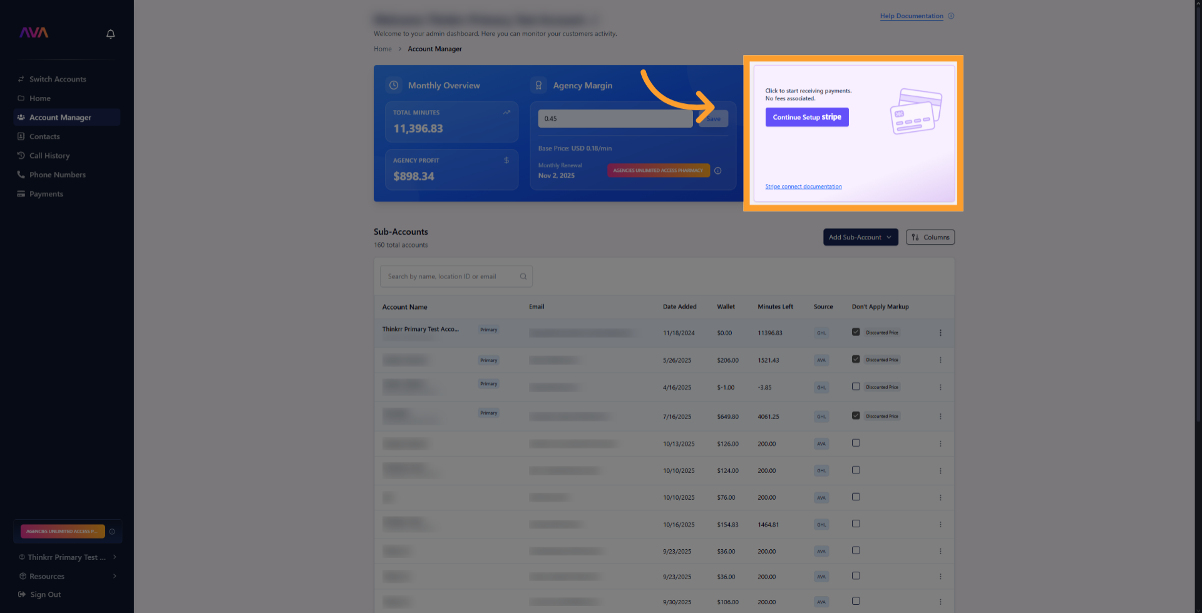Click the Agencies Unlimited Access plan badge
Image resolution: width=1202 pixels, height=613 pixels.
pyautogui.click(x=658, y=171)
